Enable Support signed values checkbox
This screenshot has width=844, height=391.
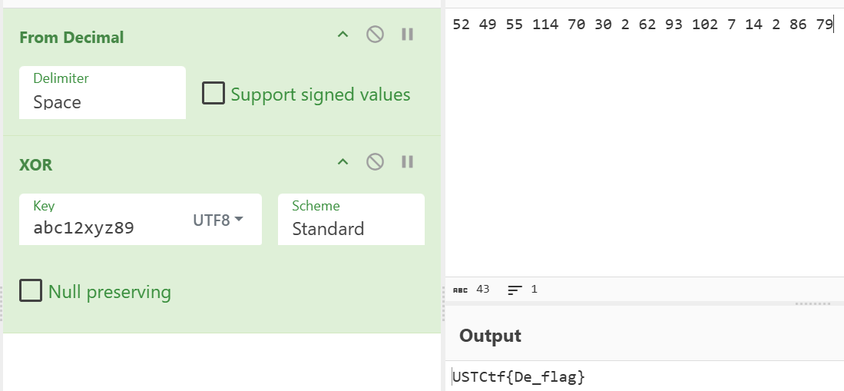coord(212,94)
